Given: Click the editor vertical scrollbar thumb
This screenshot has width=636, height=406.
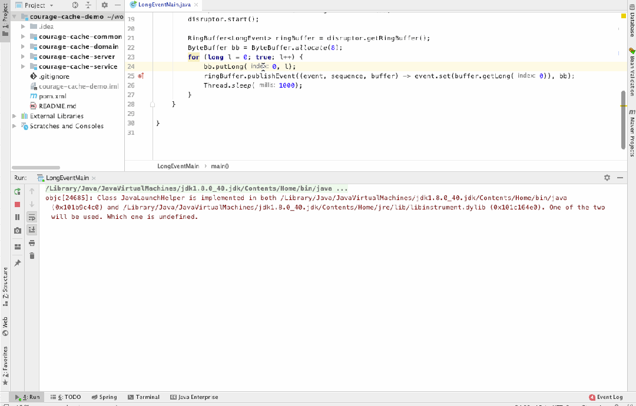Looking at the screenshot, I should pyautogui.click(x=624, y=120).
